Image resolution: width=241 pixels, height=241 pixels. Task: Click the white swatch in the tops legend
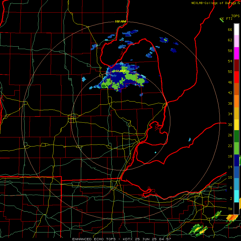(236, 29)
